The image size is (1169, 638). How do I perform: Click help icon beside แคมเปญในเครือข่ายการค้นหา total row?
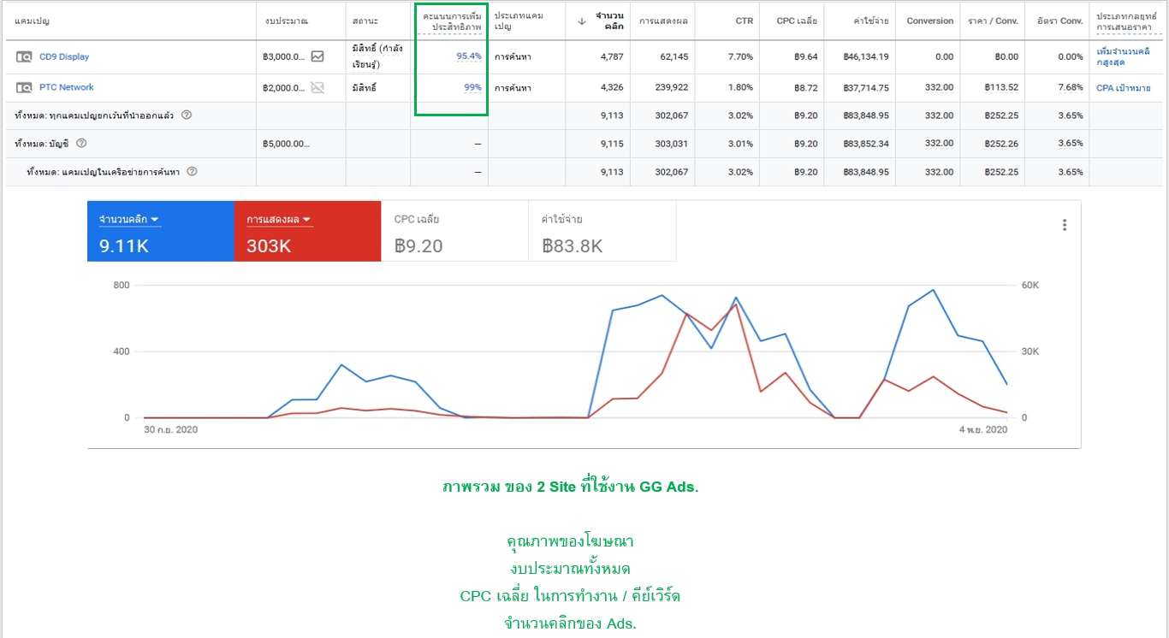pos(192,172)
